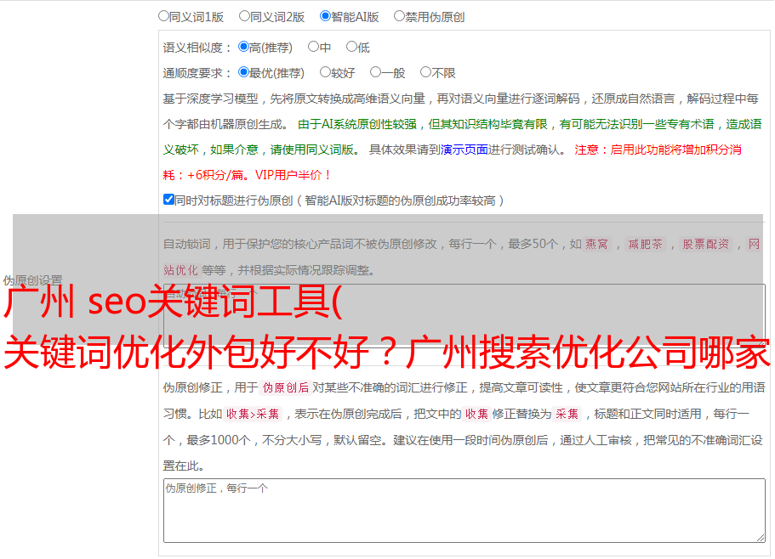Viewport: 775px width, 559px height.
Task: Click the 伪原创后 highlighted tag
Action: click(286, 387)
